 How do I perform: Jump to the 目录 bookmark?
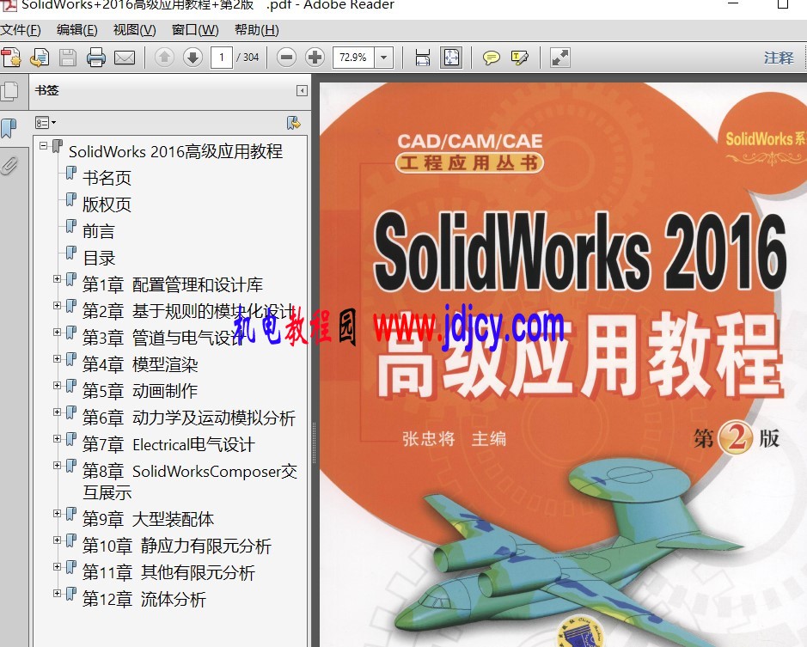[99, 258]
